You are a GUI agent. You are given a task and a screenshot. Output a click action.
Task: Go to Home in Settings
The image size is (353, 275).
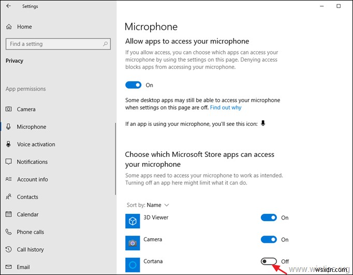(24, 26)
